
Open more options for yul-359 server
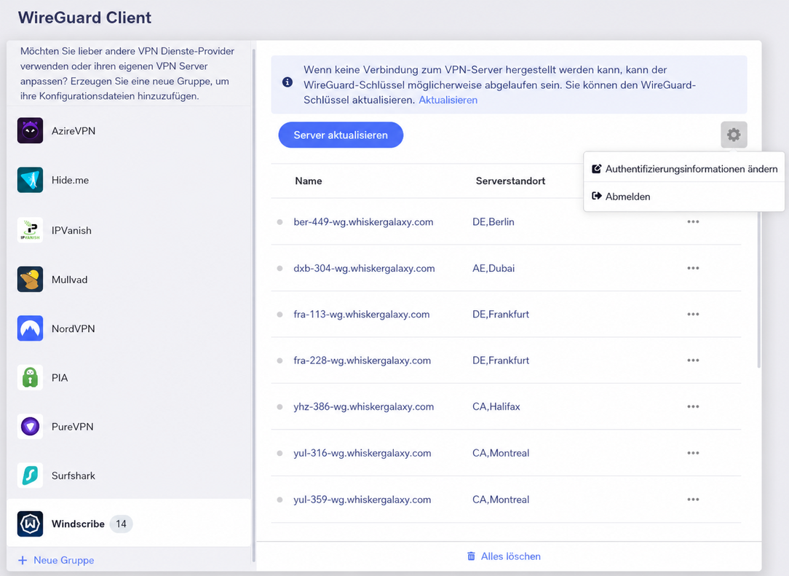[693, 500]
